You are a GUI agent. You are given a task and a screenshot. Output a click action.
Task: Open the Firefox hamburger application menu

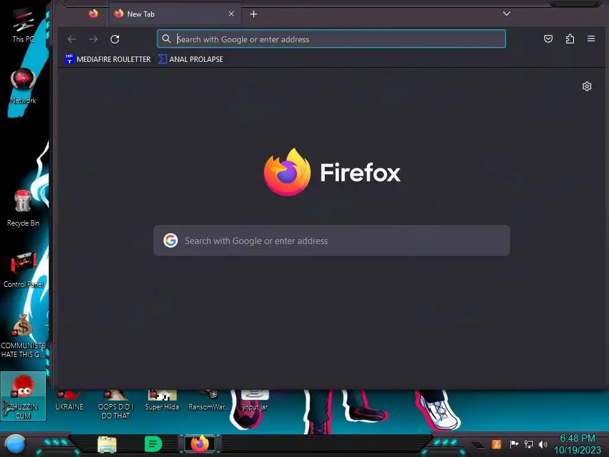pyautogui.click(x=591, y=39)
